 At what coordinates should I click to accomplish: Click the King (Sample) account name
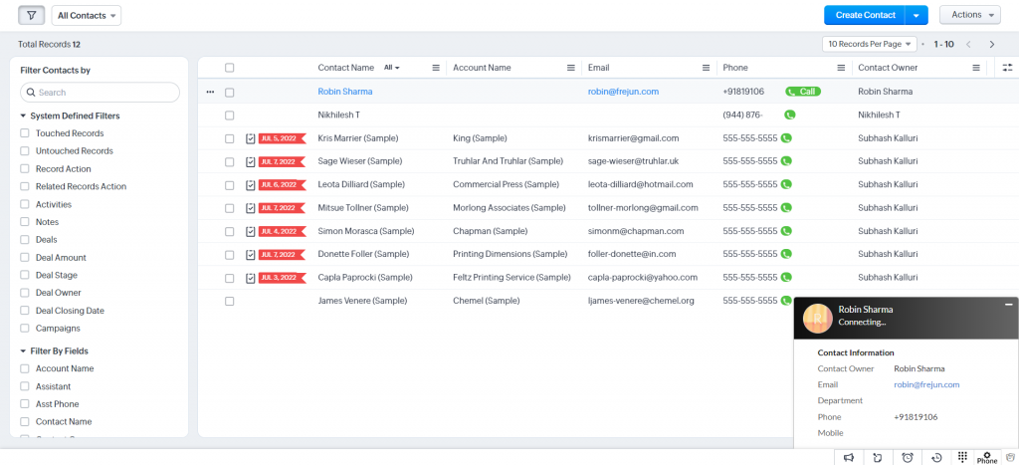(480, 138)
